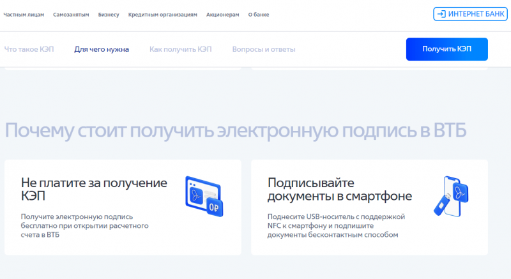Click the free signature 0₽ illustration icon
The height and width of the screenshot is (279, 511).
[204, 197]
